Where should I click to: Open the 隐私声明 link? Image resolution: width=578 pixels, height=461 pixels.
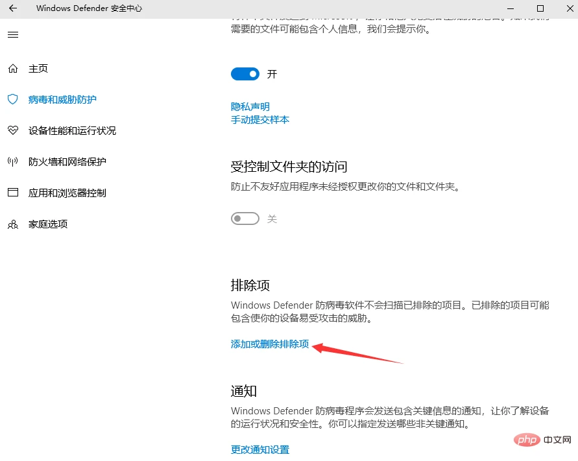tap(250, 106)
